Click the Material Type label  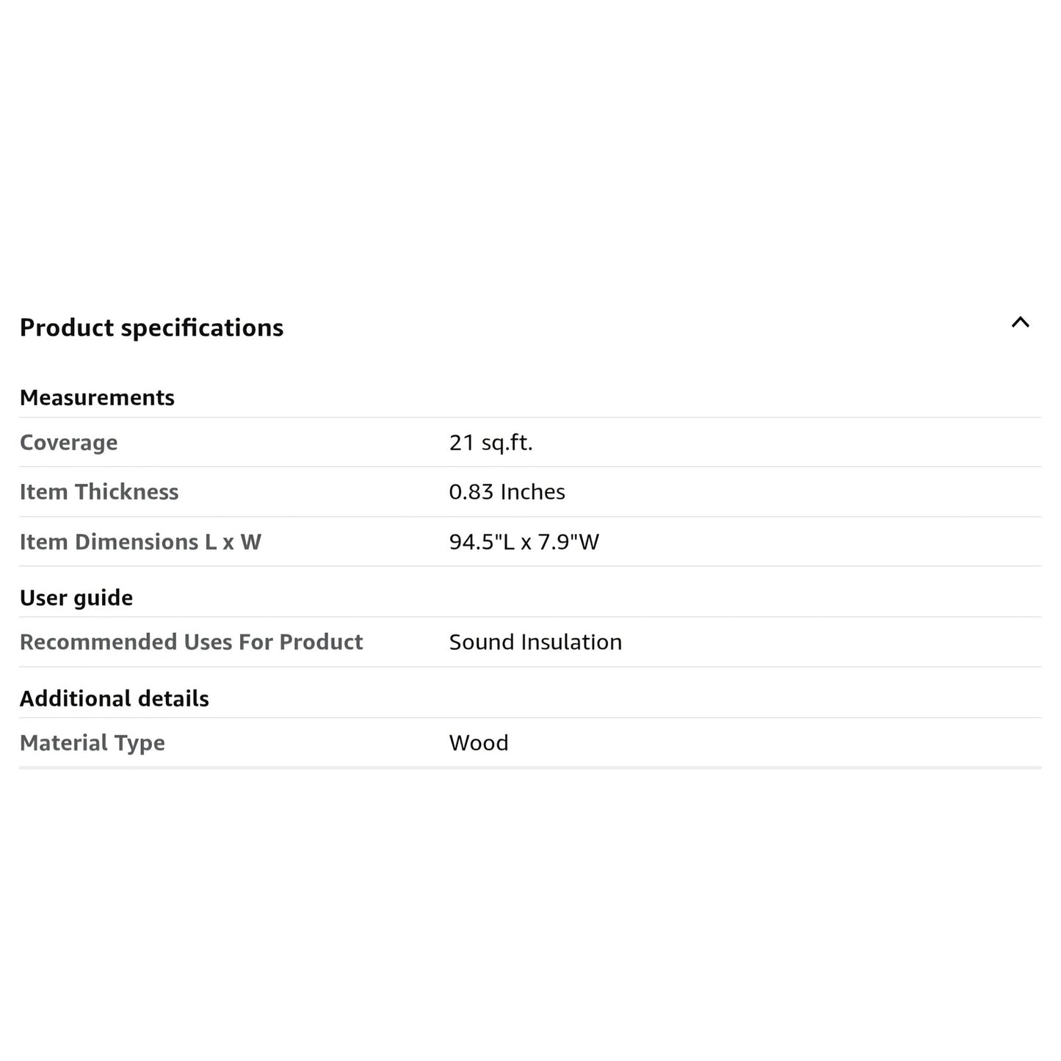pyautogui.click(x=92, y=743)
